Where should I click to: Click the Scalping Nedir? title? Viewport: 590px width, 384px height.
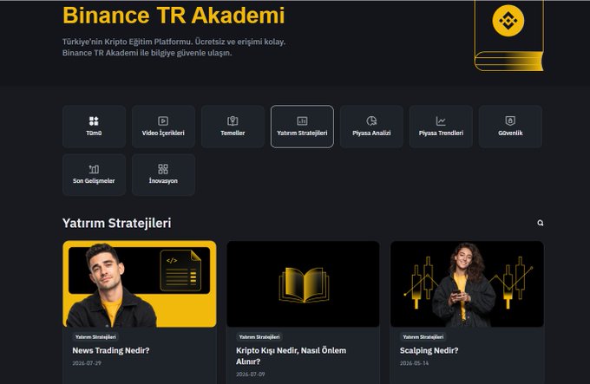pyautogui.click(x=429, y=350)
